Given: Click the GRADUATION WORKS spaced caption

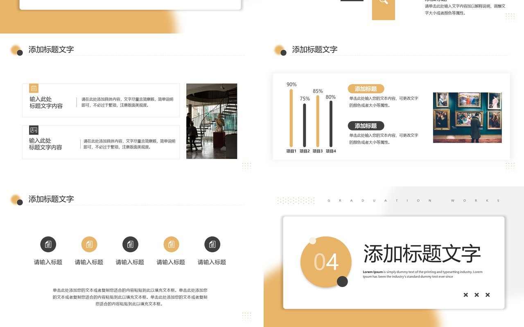Looking at the screenshot, I should (414, 201).
